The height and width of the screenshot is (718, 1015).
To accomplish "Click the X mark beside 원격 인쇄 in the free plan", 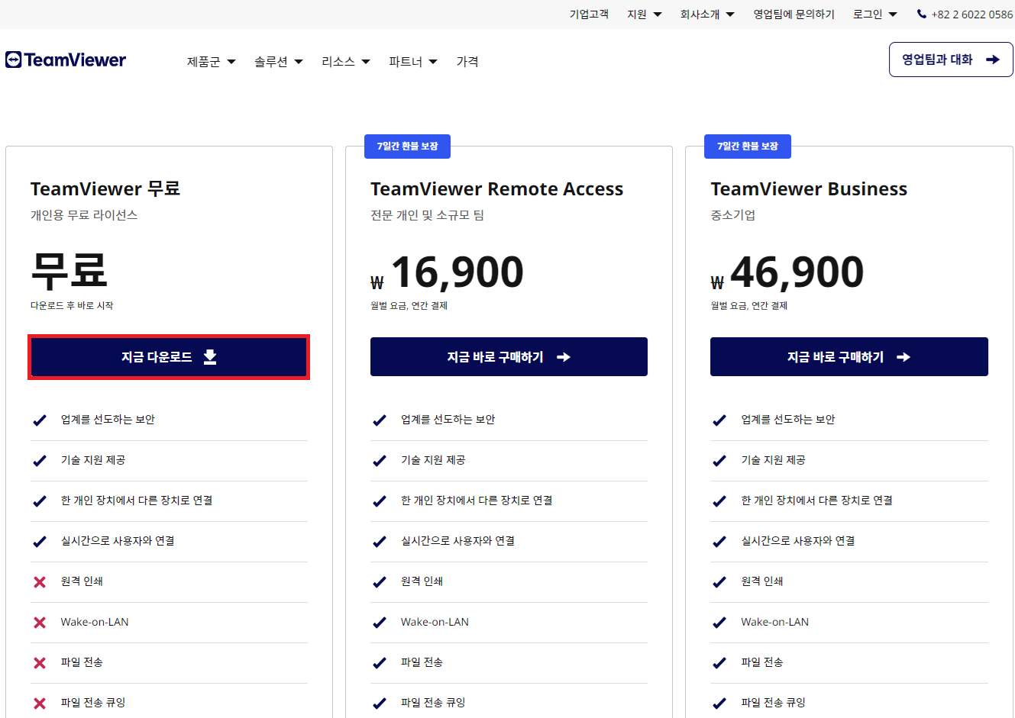I will click(40, 582).
